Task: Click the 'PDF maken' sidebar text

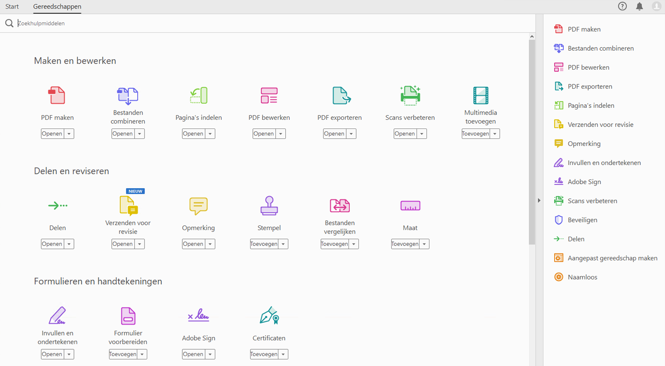Action: click(x=584, y=29)
